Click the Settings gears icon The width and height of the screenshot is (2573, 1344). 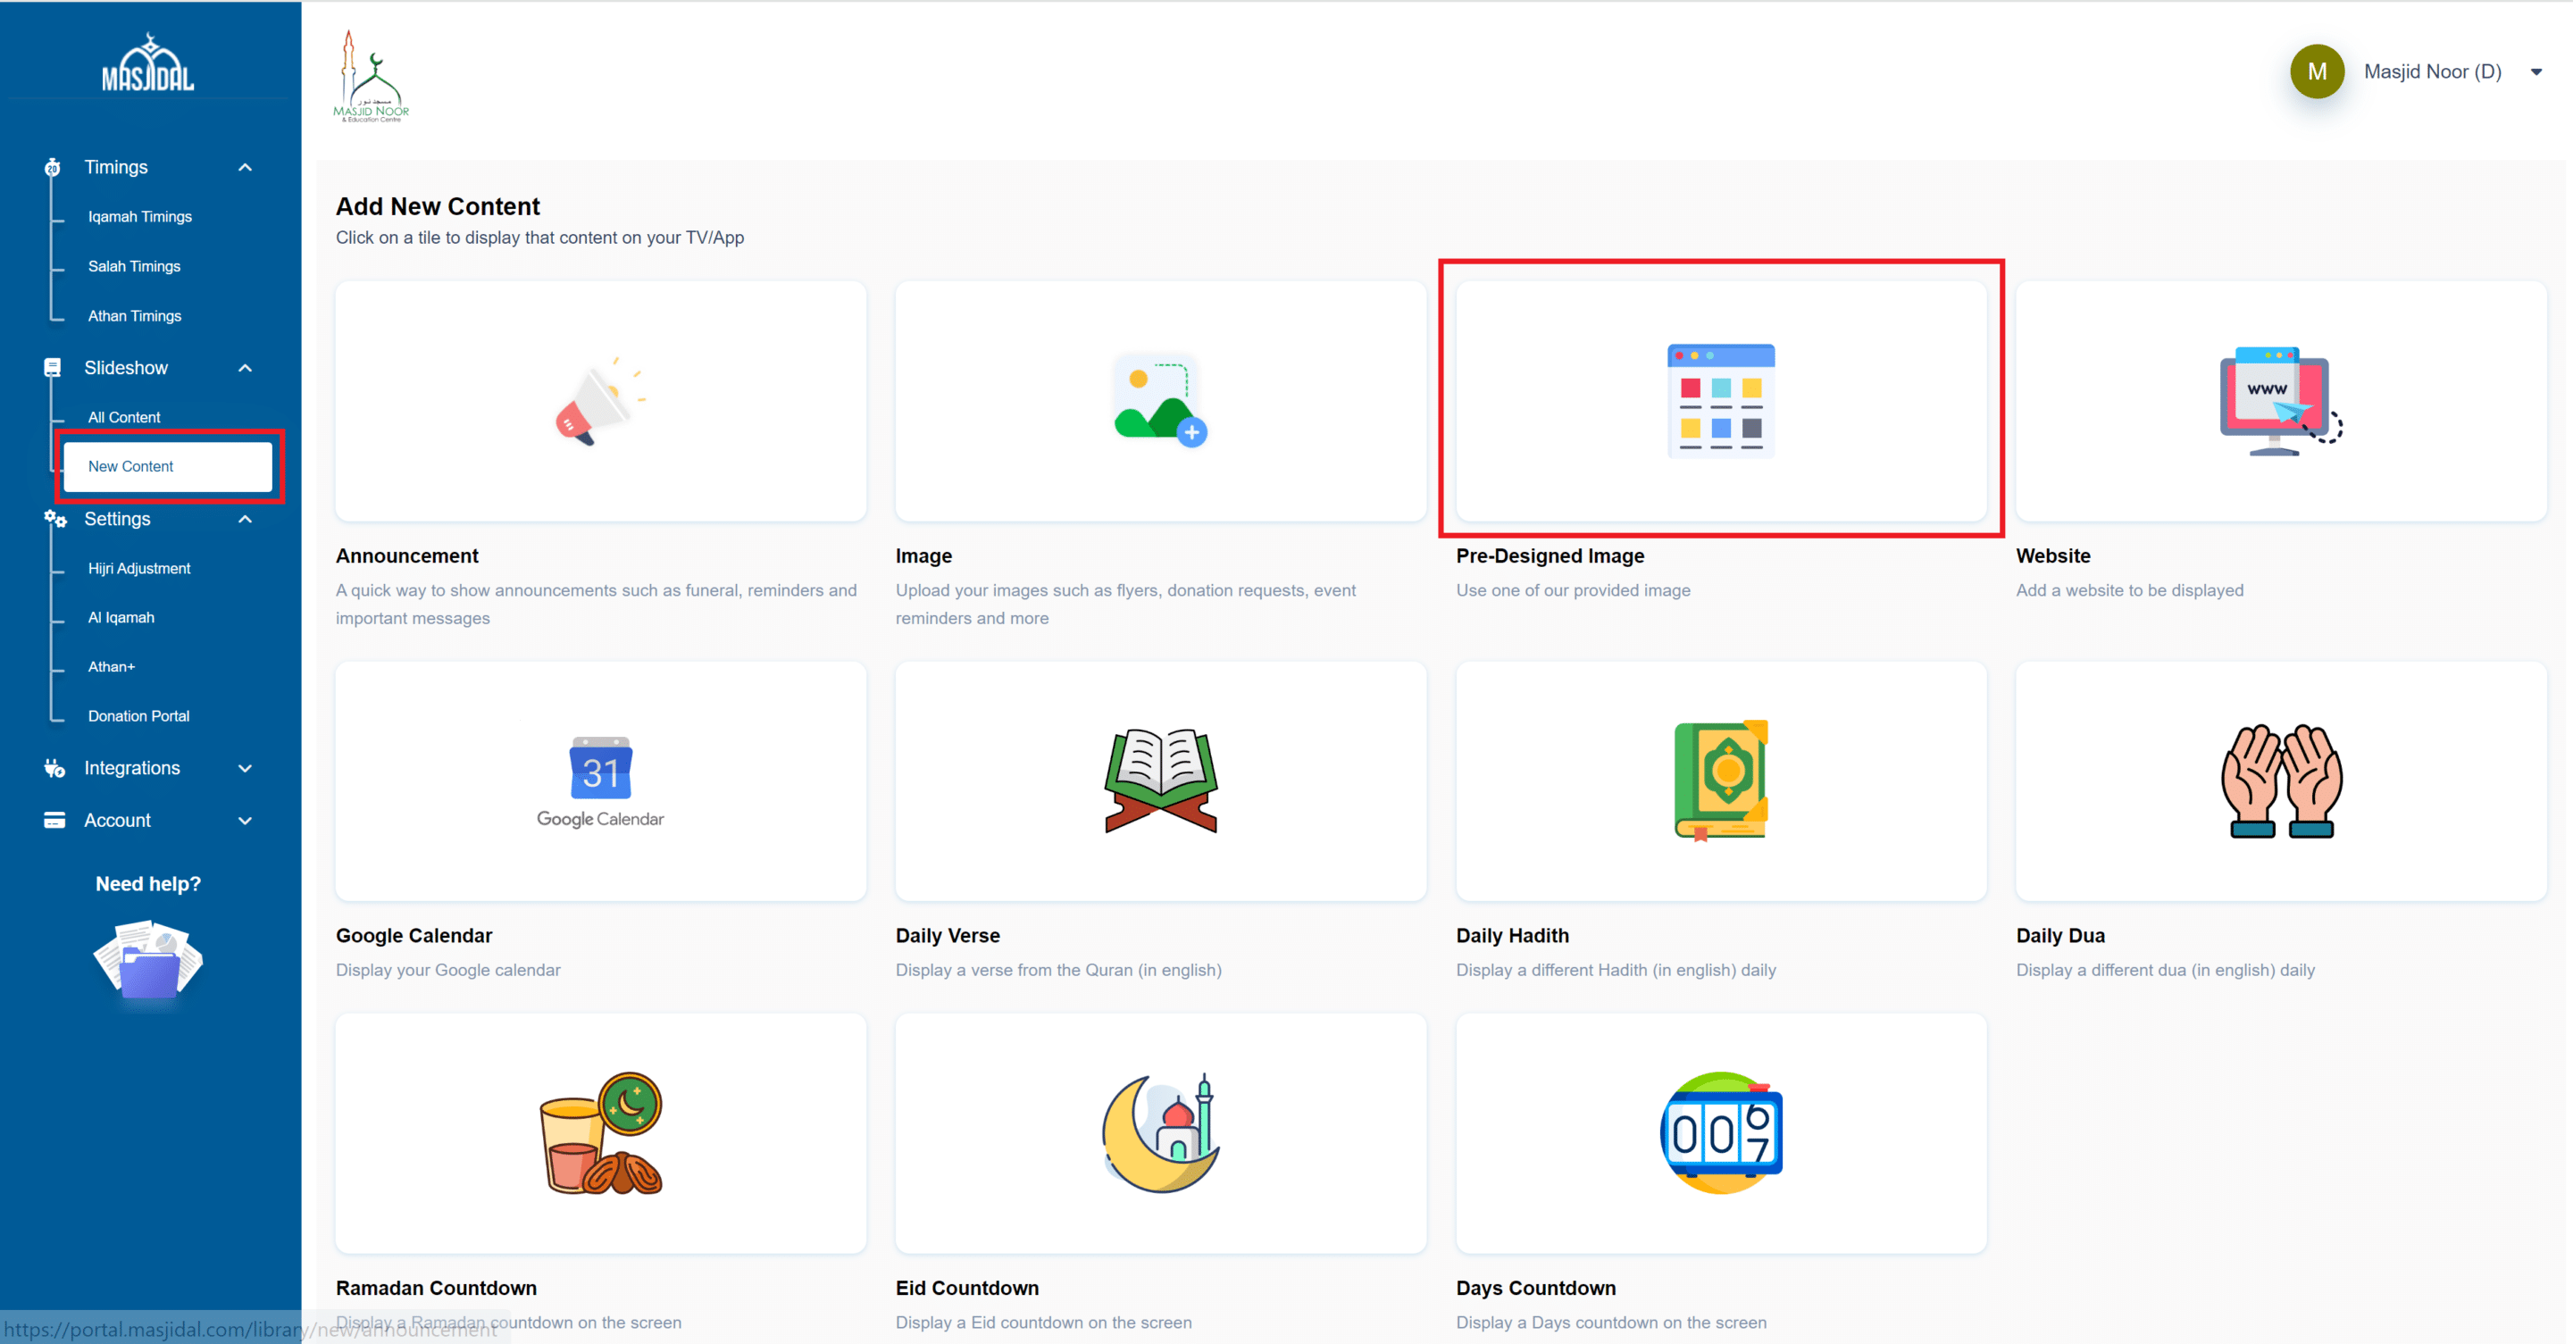(55, 518)
